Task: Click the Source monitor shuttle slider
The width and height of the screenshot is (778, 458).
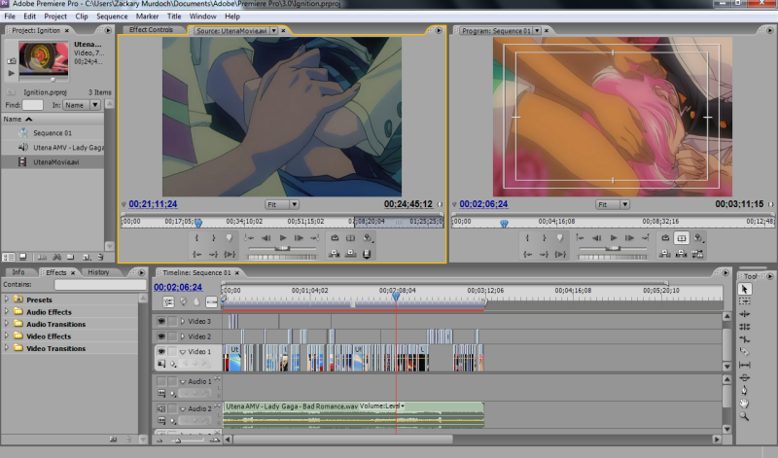Action: (282, 248)
